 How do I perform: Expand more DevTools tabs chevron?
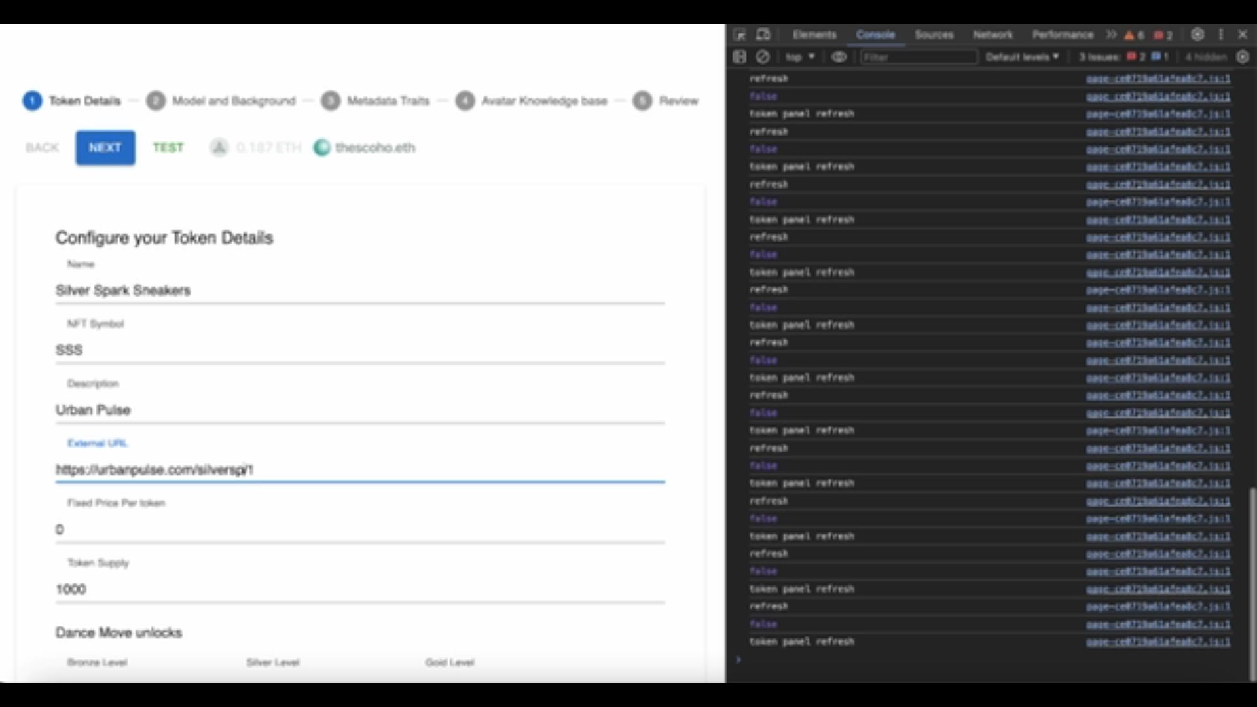click(1111, 35)
